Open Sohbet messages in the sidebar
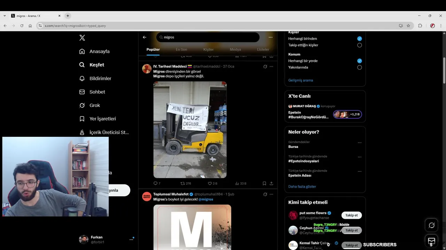This screenshot has width=446, height=250. tap(92, 92)
